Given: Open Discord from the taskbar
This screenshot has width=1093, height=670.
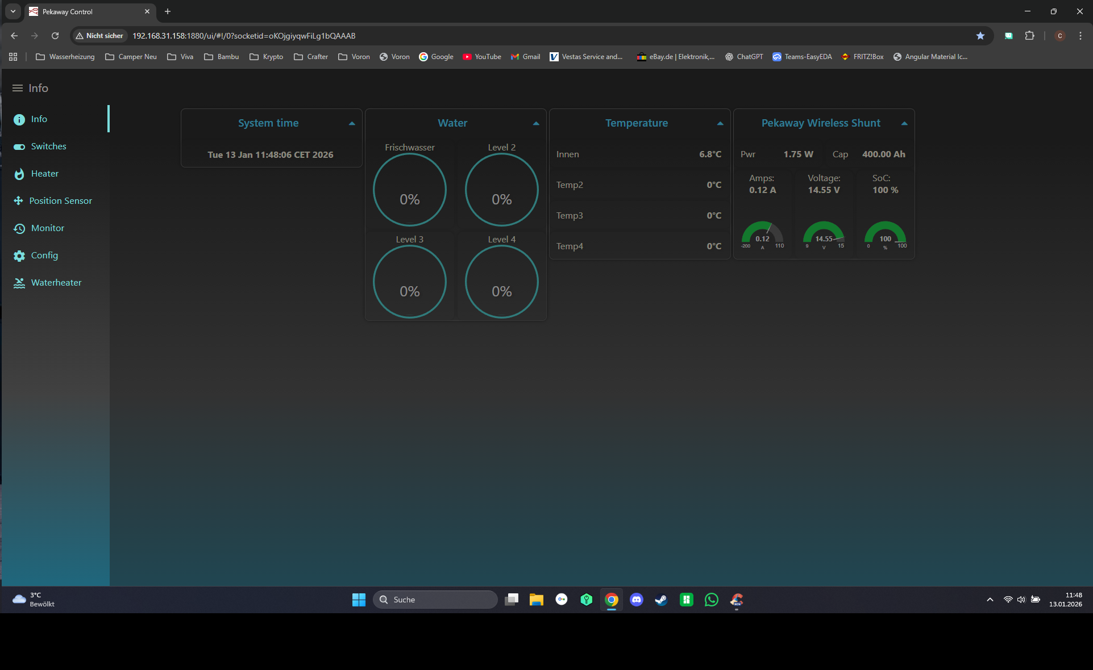Looking at the screenshot, I should coord(637,600).
